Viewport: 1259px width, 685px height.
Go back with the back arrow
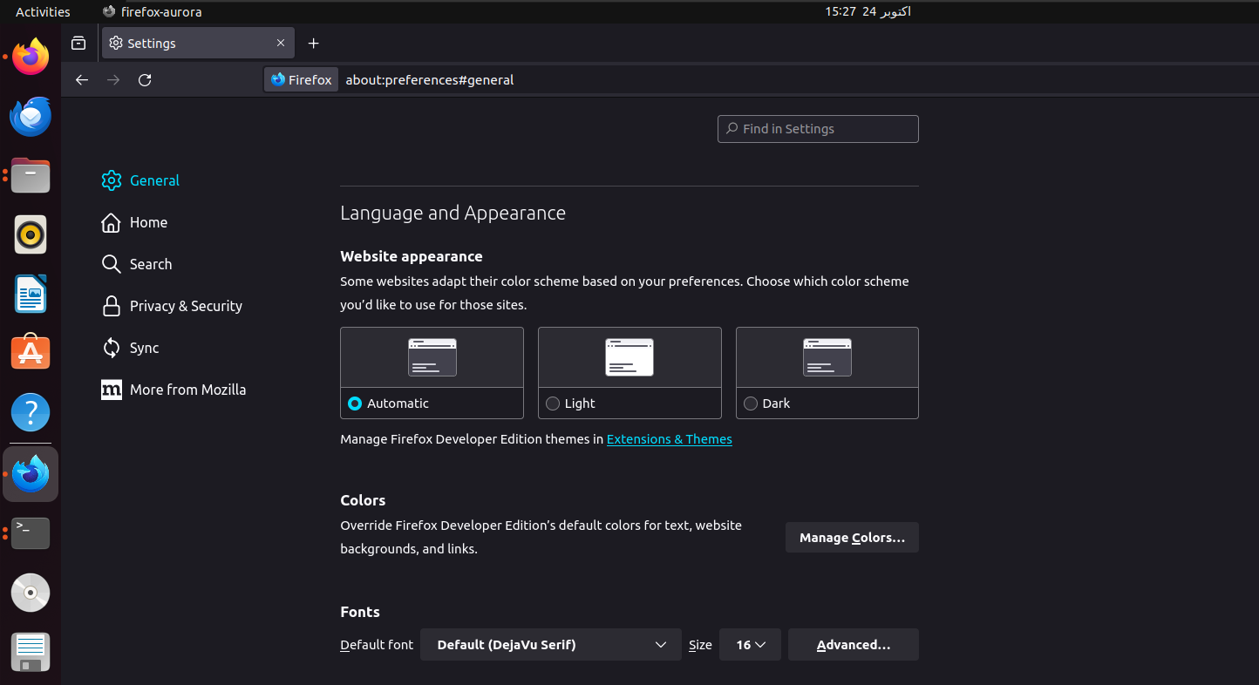click(x=82, y=79)
